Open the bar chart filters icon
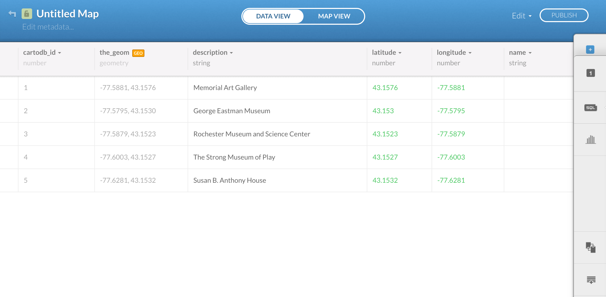 pyautogui.click(x=590, y=140)
